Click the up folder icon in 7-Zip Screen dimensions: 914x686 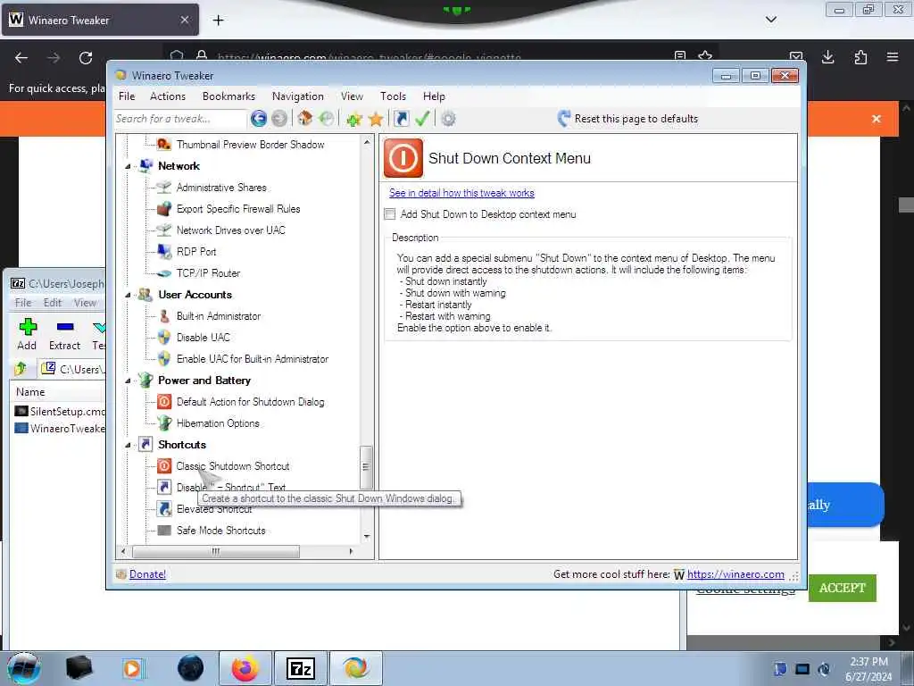pos(21,369)
